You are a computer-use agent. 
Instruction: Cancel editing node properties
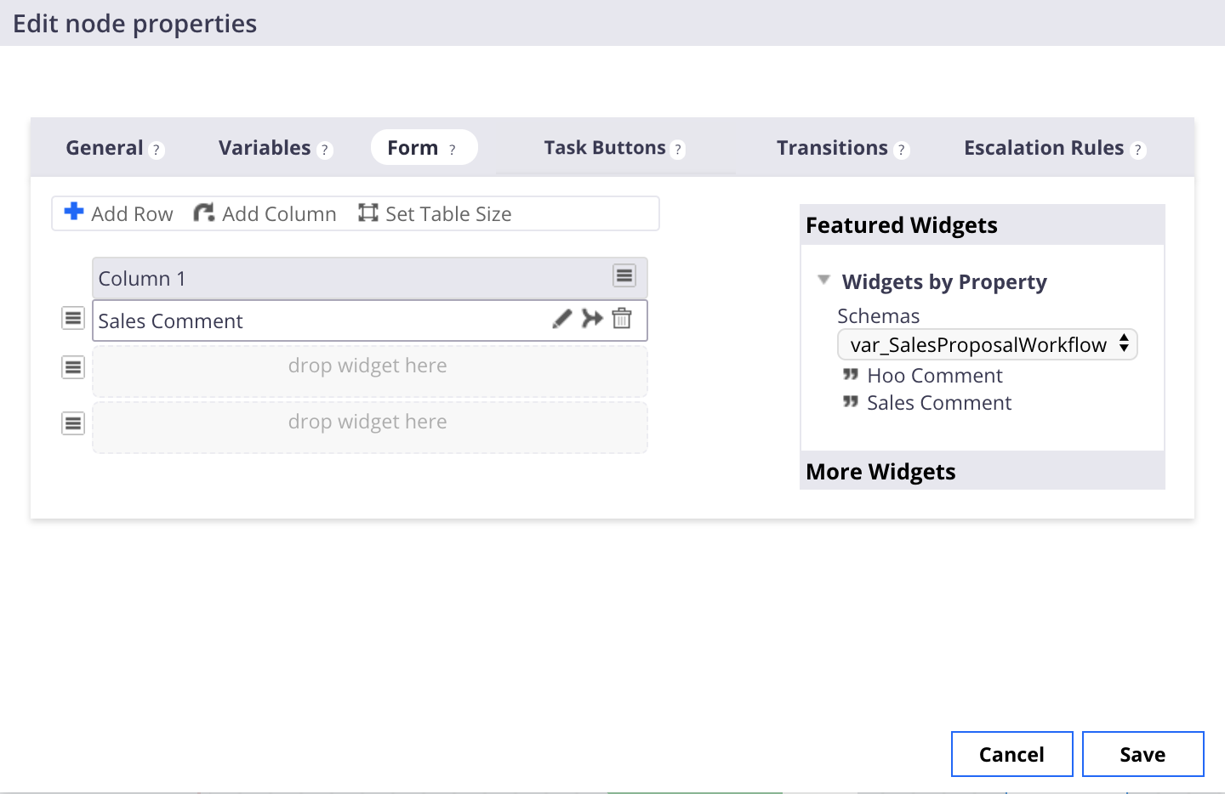tap(1012, 754)
